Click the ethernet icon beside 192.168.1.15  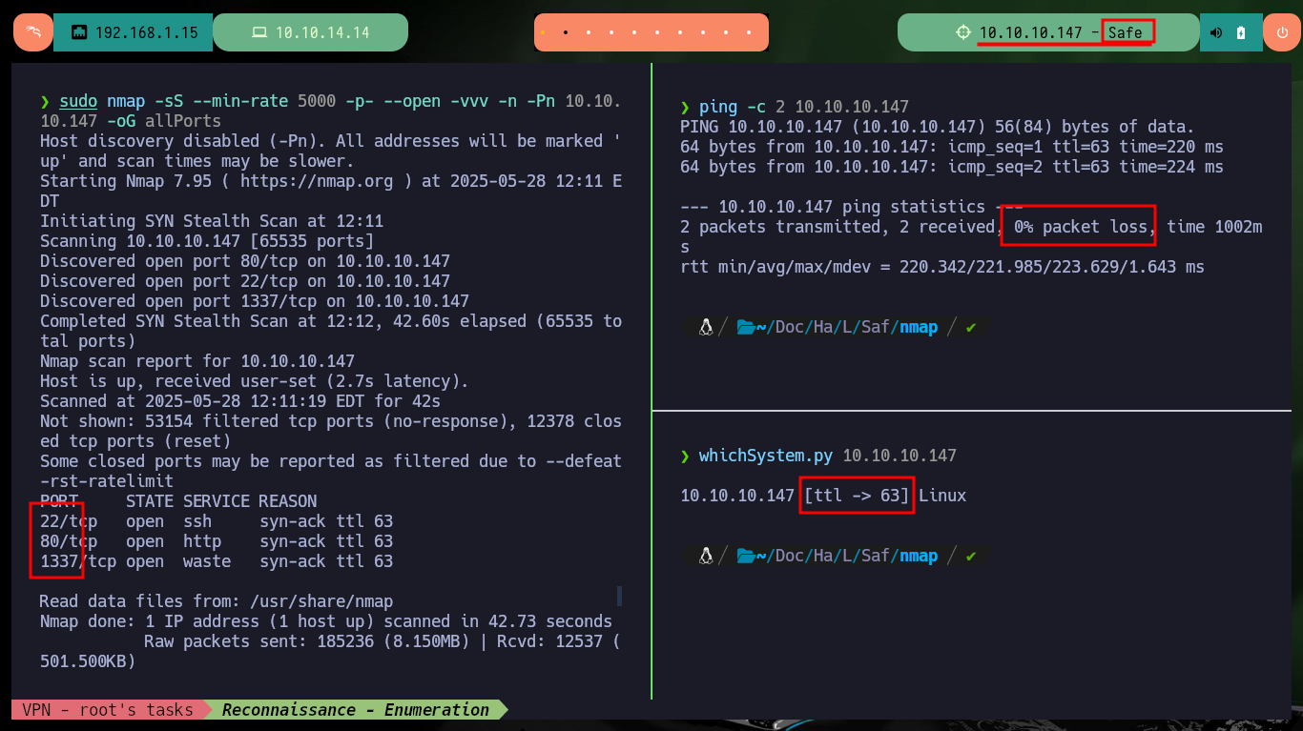[80, 32]
